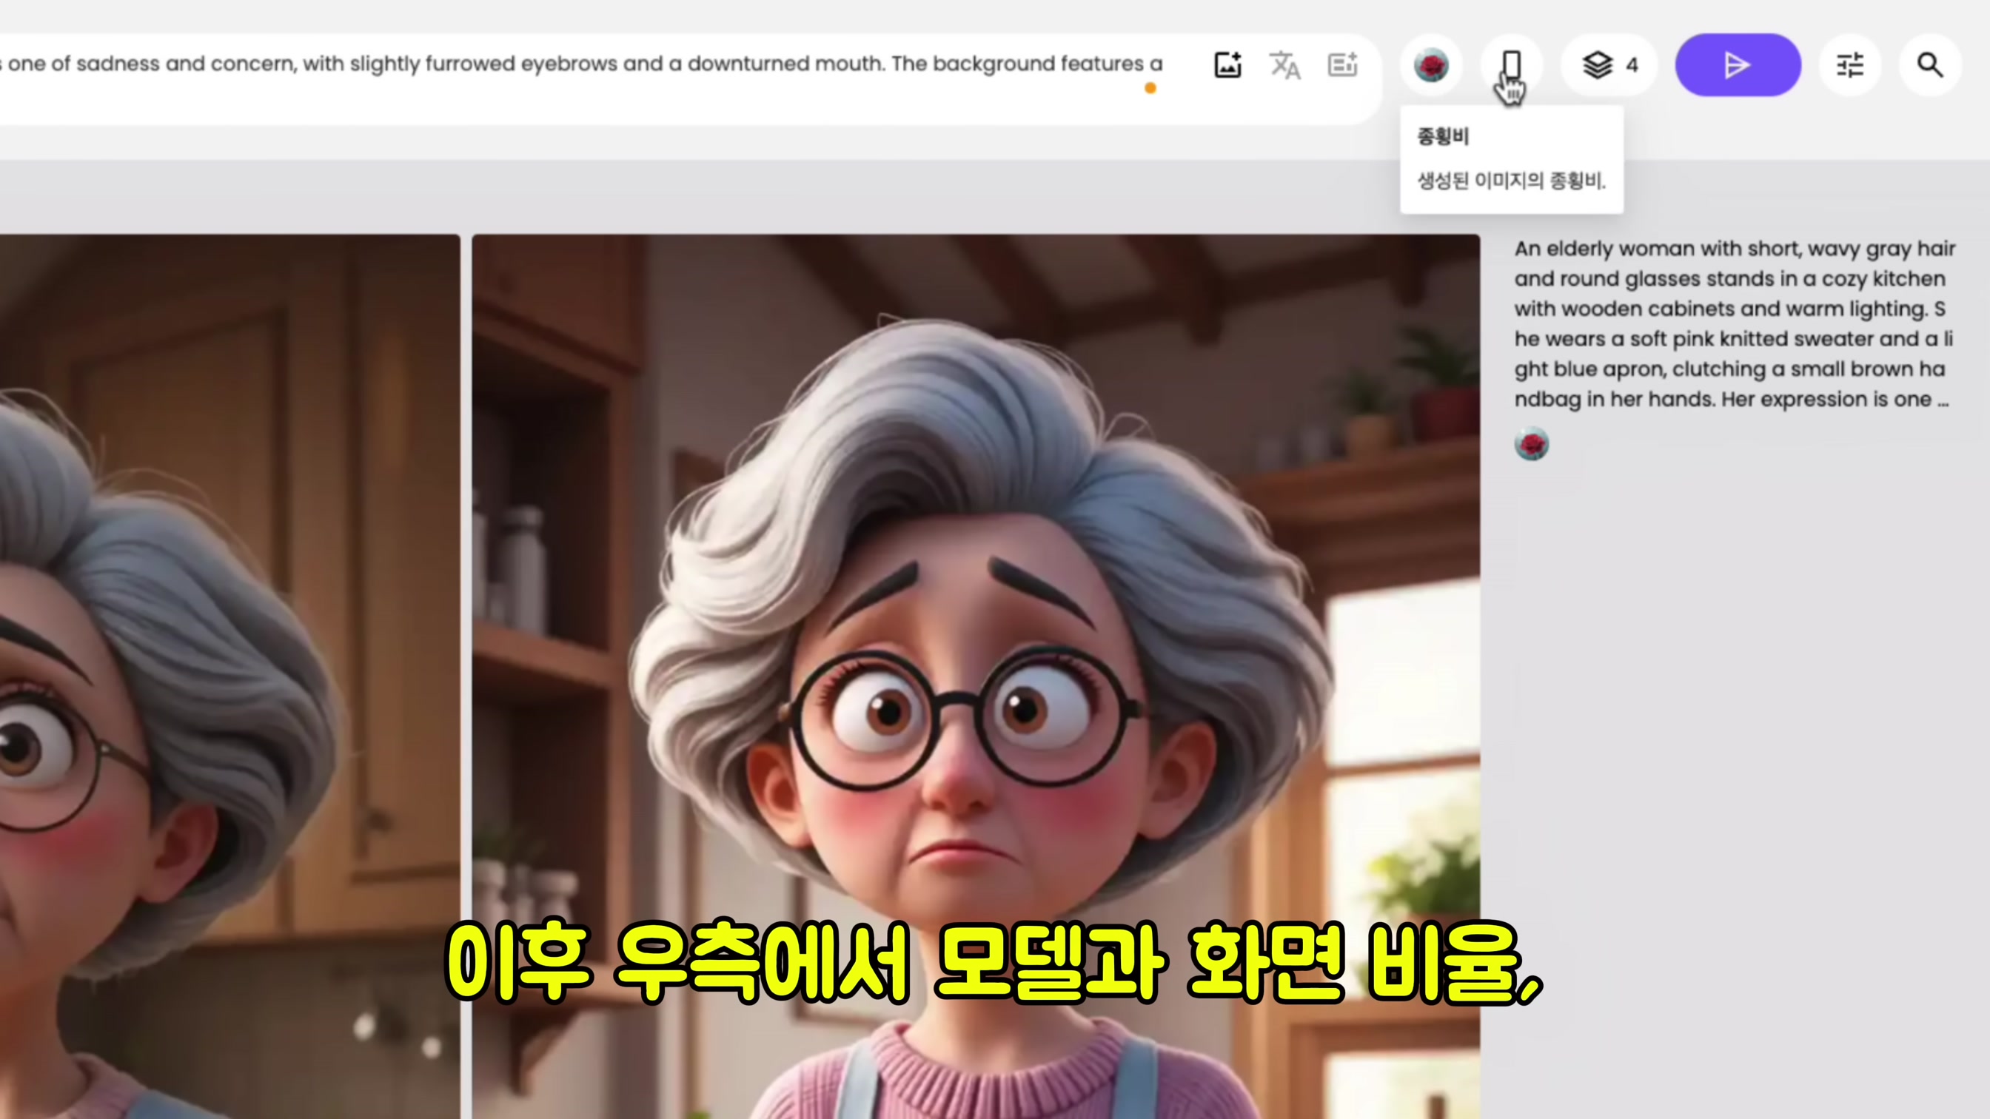
Task: Open the aspect ratio portrait icon
Action: pos(1512,65)
